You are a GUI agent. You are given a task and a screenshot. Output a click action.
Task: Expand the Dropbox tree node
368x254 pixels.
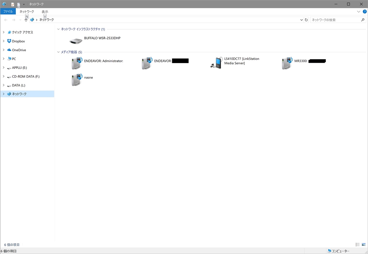pos(4,41)
